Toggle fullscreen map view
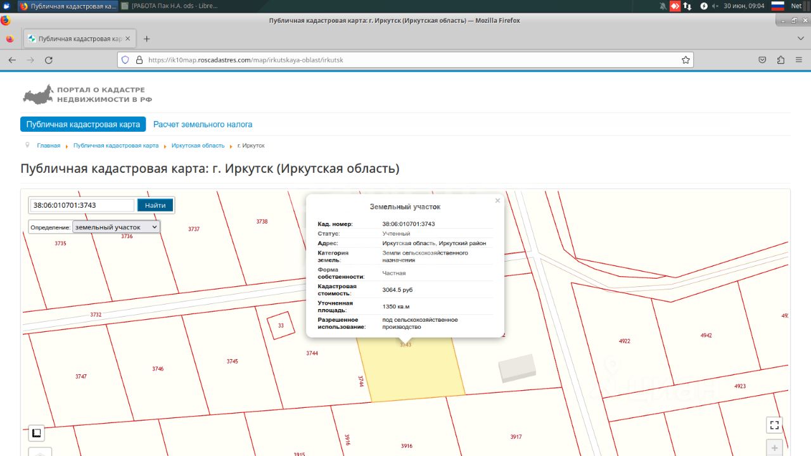811x456 pixels. click(x=774, y=425)
